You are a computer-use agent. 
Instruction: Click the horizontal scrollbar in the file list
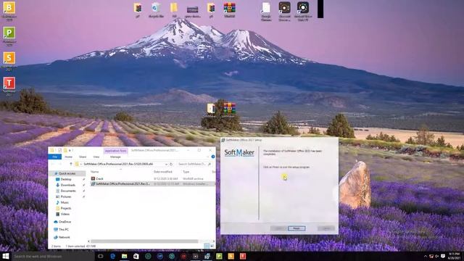(x=144, y=241)
